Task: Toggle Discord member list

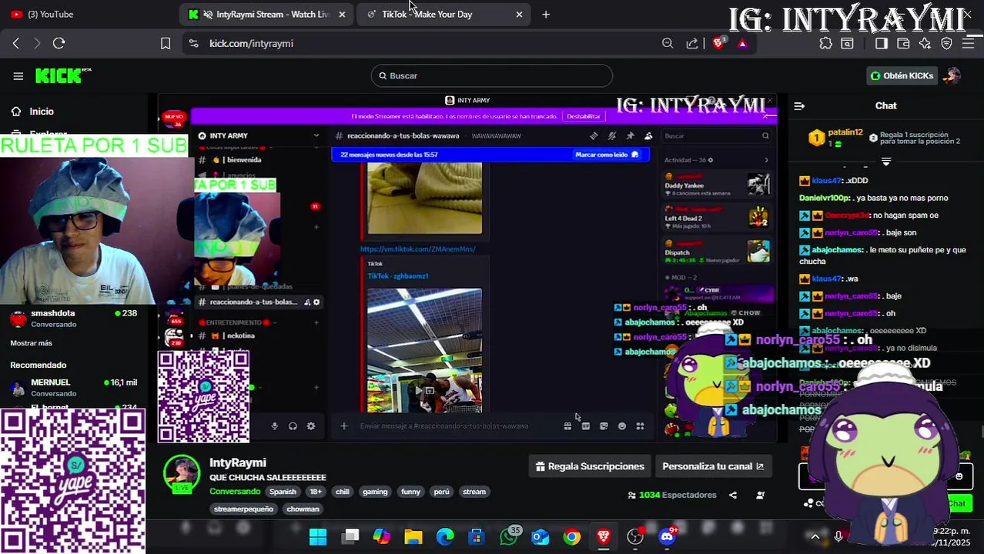Action: 648,135
